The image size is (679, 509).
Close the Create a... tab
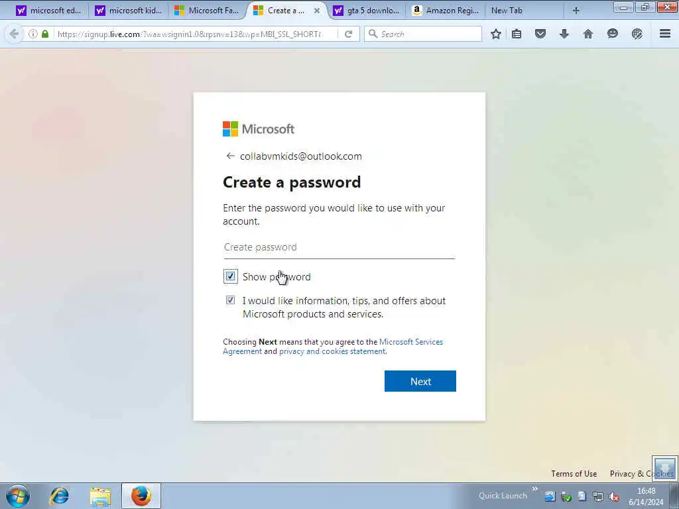click(317, 11)
